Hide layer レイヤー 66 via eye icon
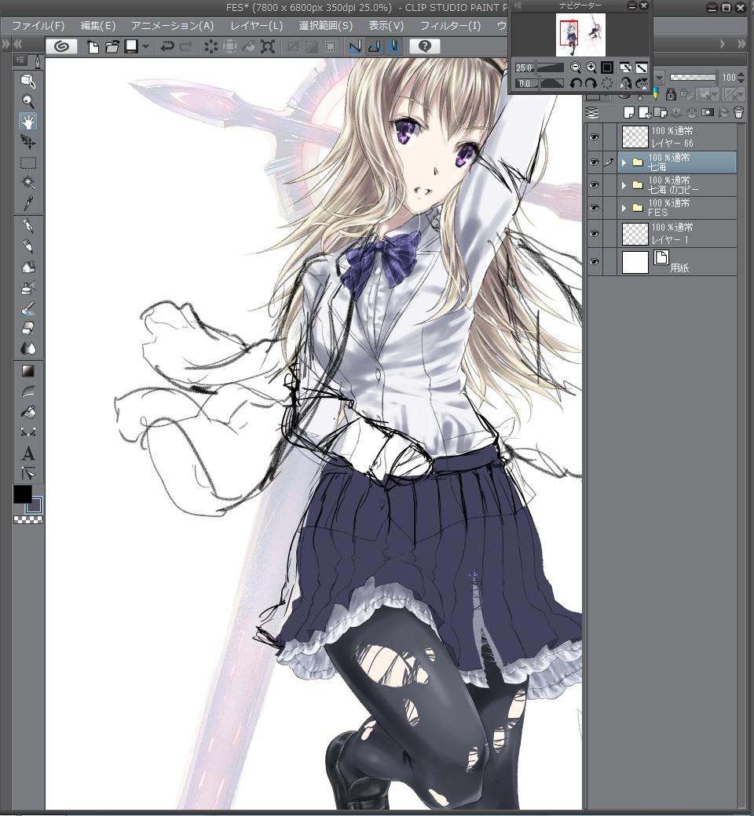The width and height of the screenshot is (754, 816). point(594,137)
